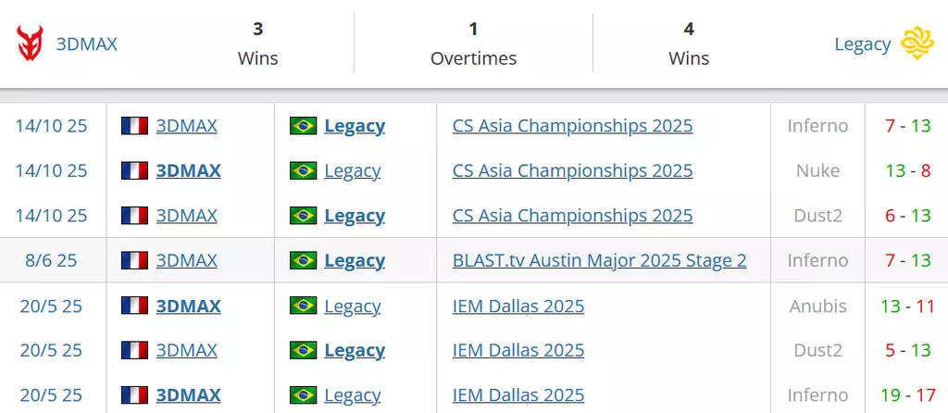The image size is (948, 413).
Task: Click French flag in Nuke match row
Action: [x=135, y=170]
